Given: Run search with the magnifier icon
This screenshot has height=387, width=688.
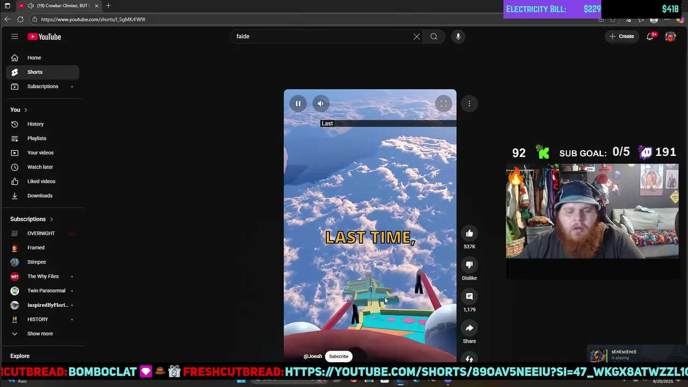Looking at the screenshot, I should (x=434, y=37).
